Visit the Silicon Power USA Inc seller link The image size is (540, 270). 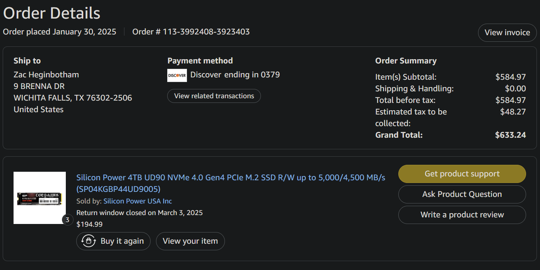click(137, 201)
